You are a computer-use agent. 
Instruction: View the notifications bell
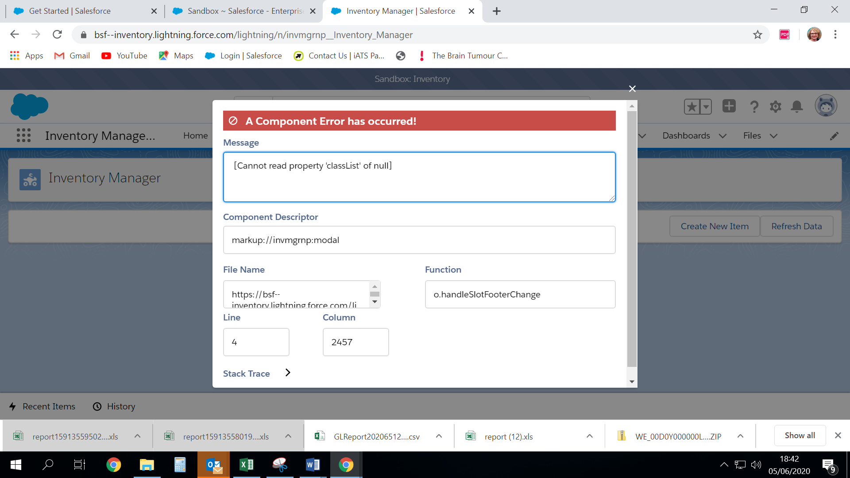(797, 107)
